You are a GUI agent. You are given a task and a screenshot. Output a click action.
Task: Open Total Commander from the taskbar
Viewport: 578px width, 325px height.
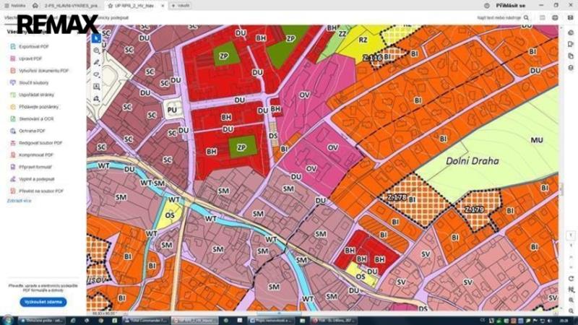tap(148, 319)
